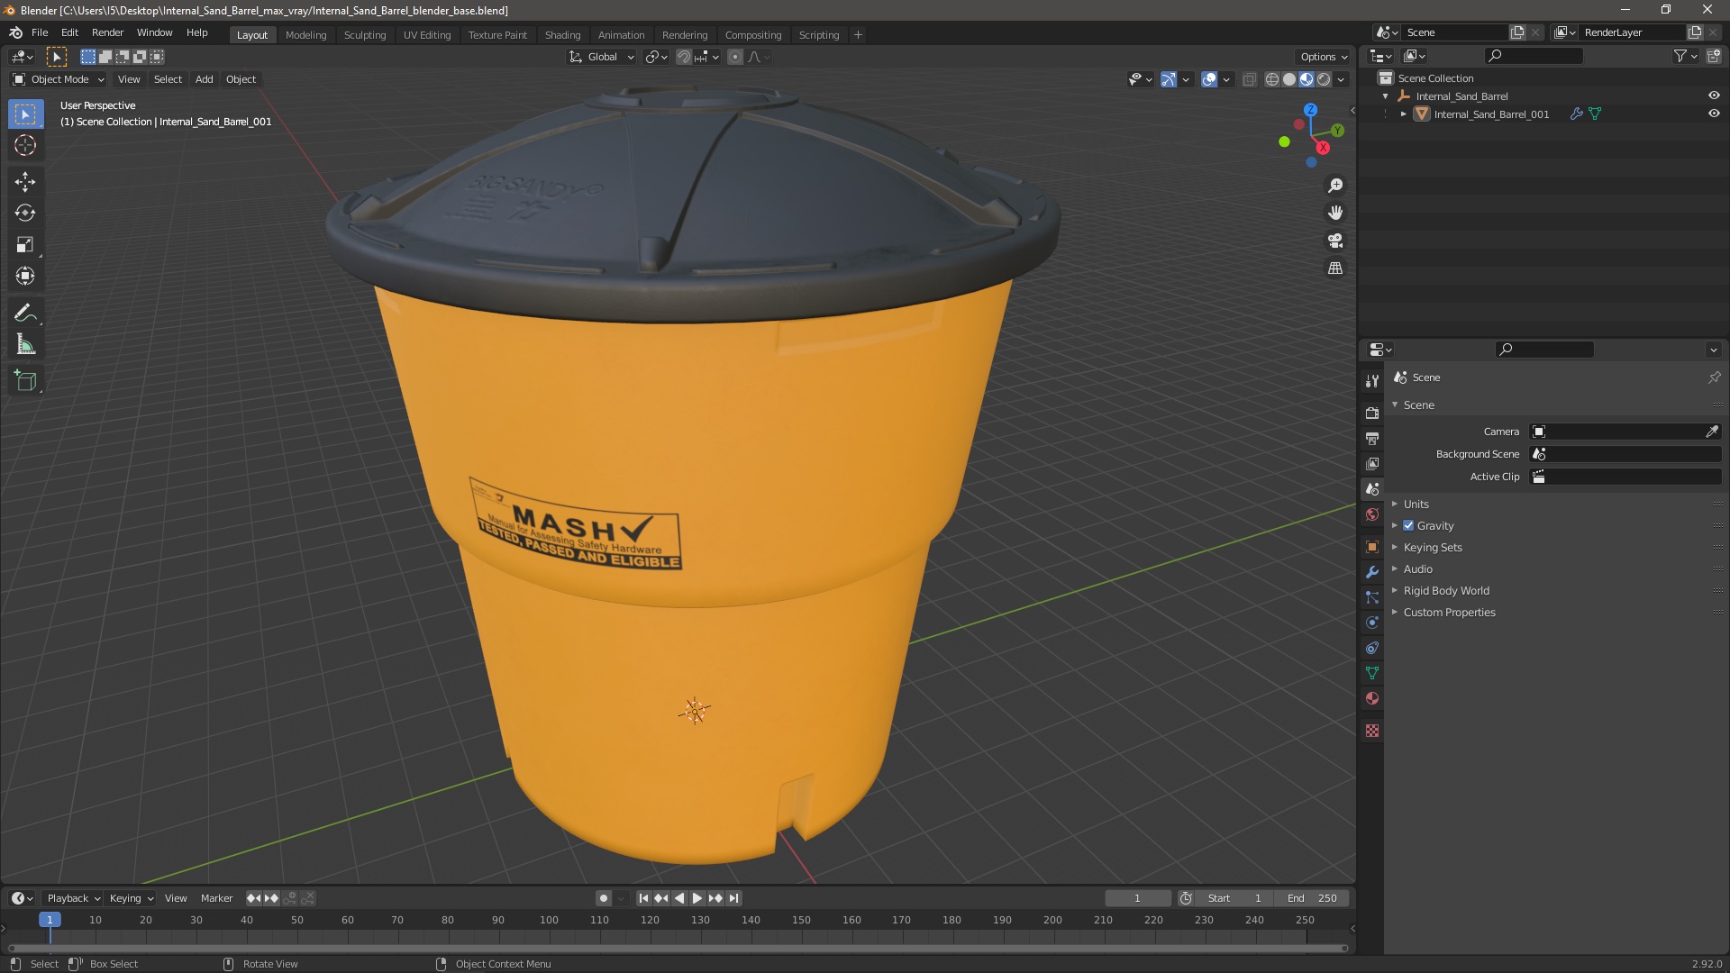Open the Physics properties tab
The height and width of the screenshot is (973, 1730).
coord(1371,623)
